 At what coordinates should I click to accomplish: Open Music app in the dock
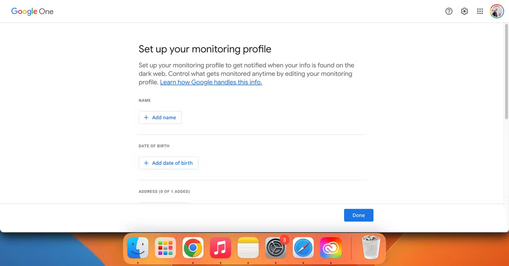click(x=221, y=248)
